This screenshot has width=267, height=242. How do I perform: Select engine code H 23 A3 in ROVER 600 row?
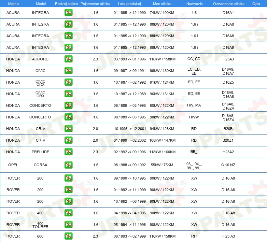click(x=228, y=236)
